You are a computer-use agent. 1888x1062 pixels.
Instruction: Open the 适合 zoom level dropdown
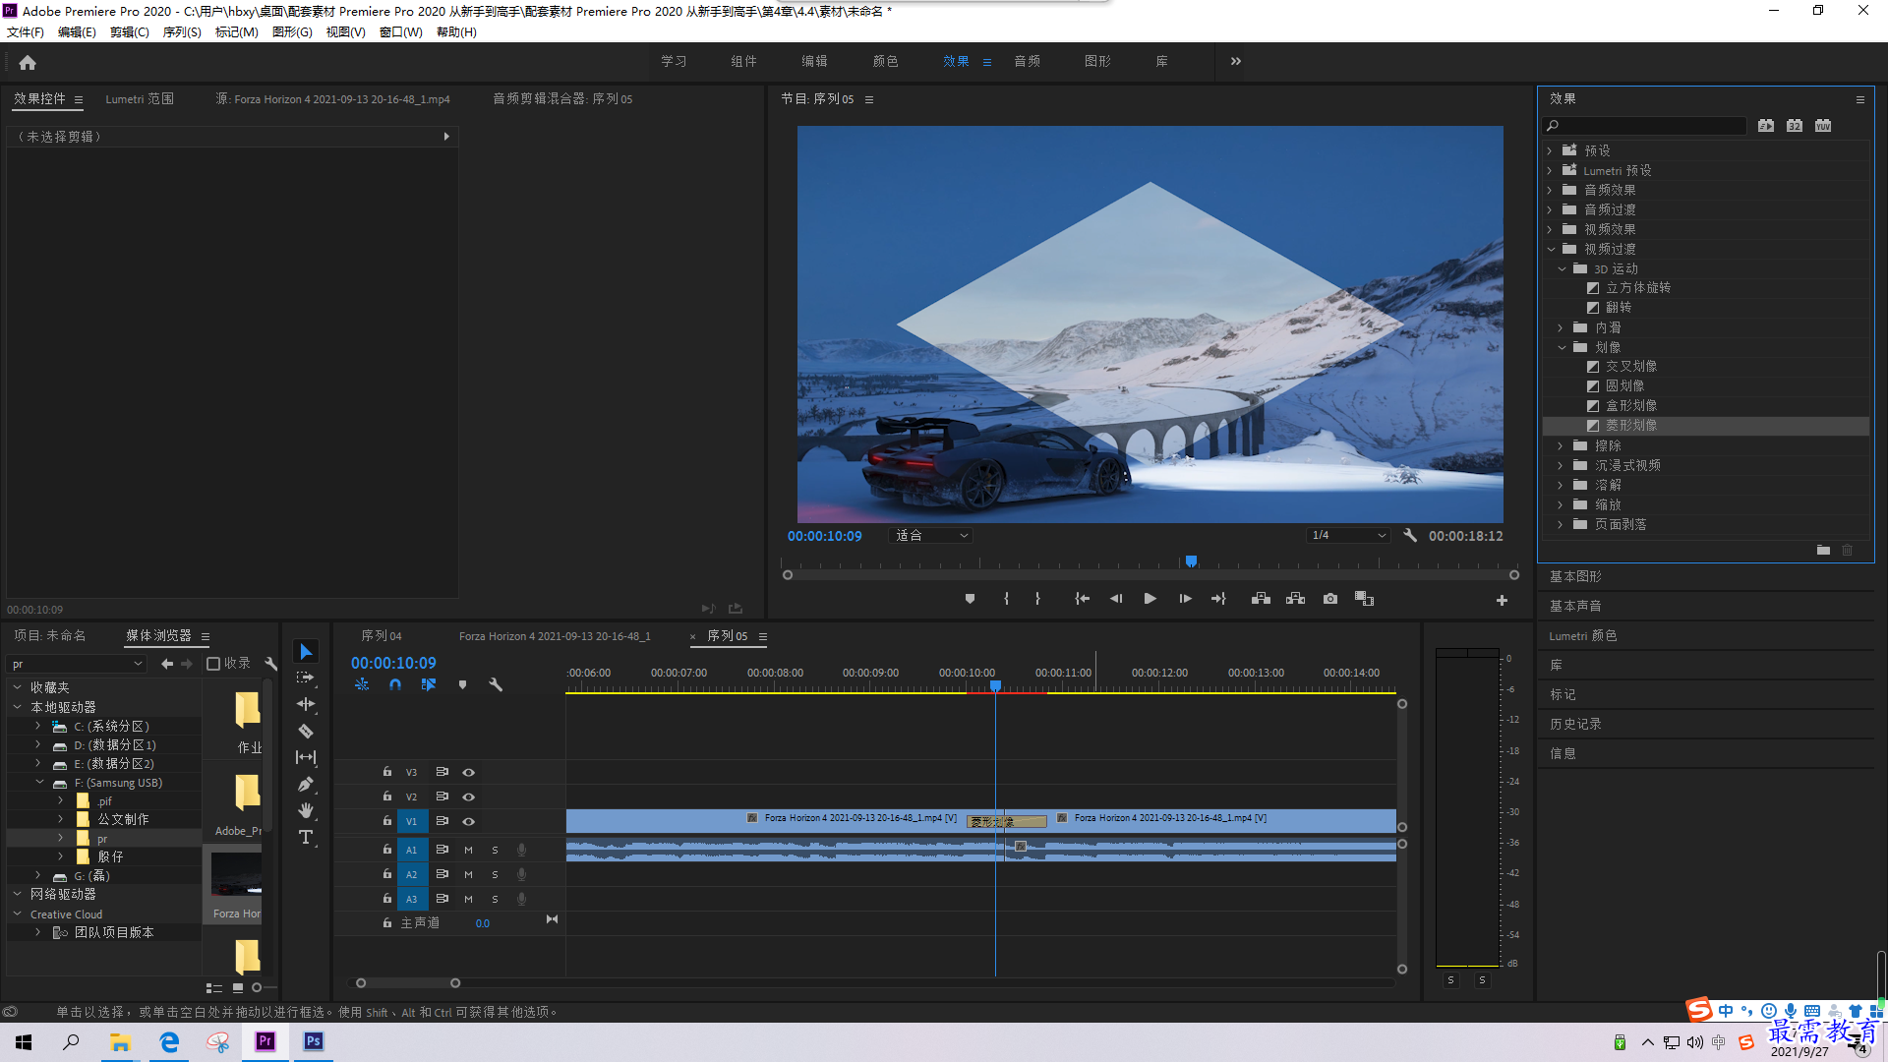coord(930,536)
